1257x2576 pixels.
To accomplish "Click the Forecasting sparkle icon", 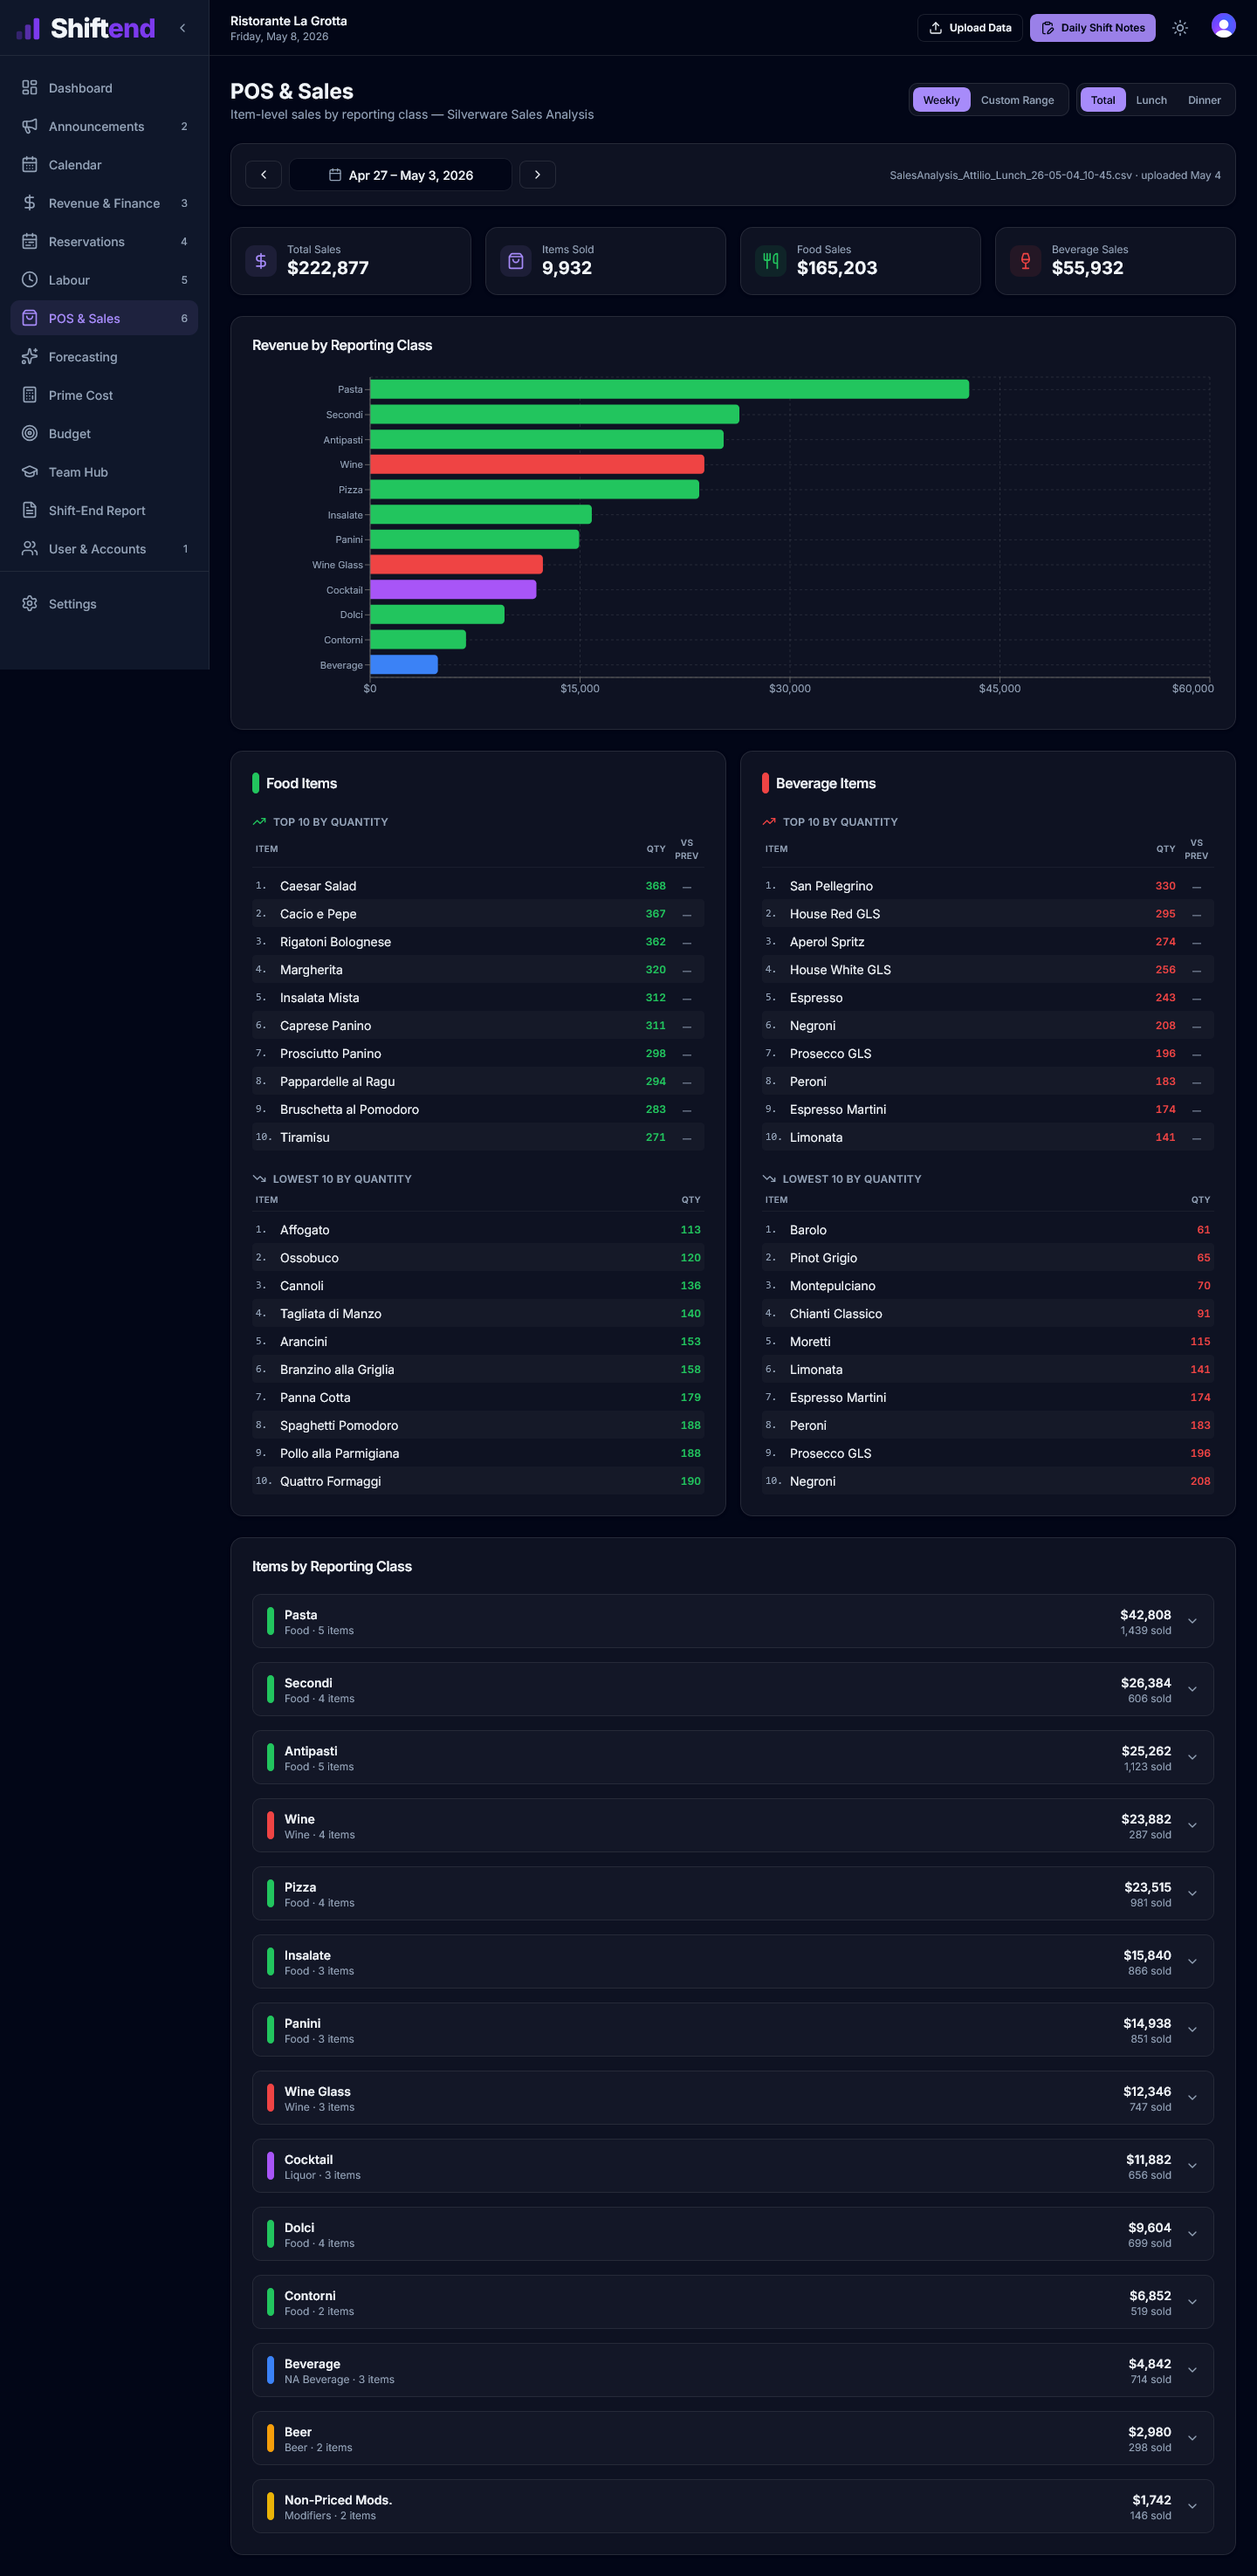I will [x=30, y=357].
